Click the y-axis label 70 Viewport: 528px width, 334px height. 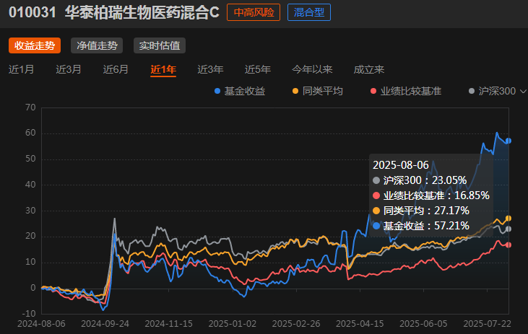point(30,107)
